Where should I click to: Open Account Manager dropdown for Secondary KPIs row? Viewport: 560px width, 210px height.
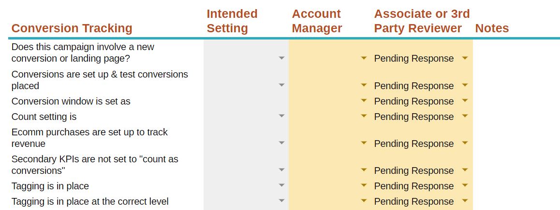click(x=364, y=171)
